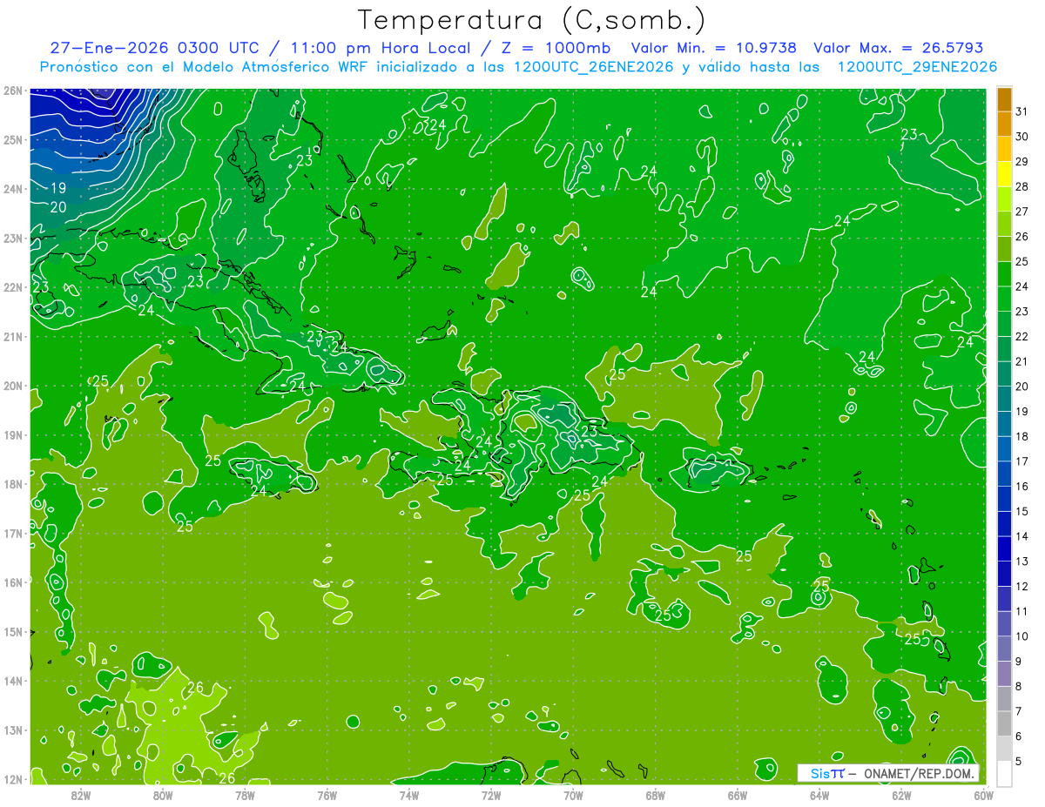This screenshot has height=807, width=1045.
Task: Click the 23N latitude axis label
Action: pyautogui.click(x=12, y=238)
